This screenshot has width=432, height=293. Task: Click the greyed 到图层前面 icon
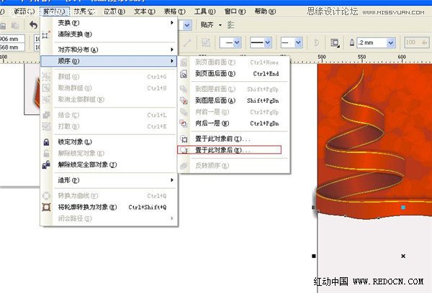tap(184, 89)
